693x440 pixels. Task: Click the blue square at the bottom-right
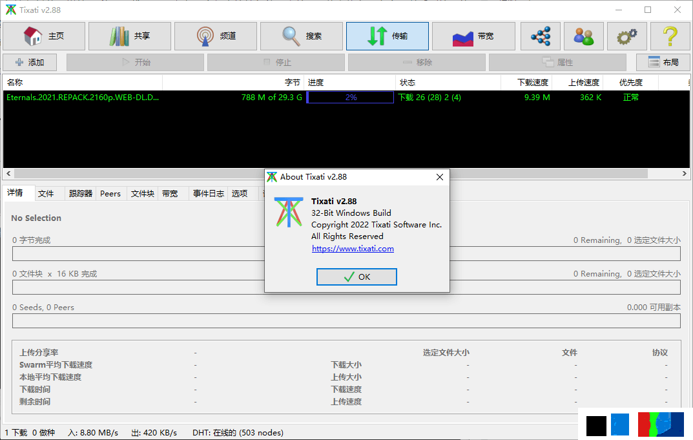click(619, 424)
